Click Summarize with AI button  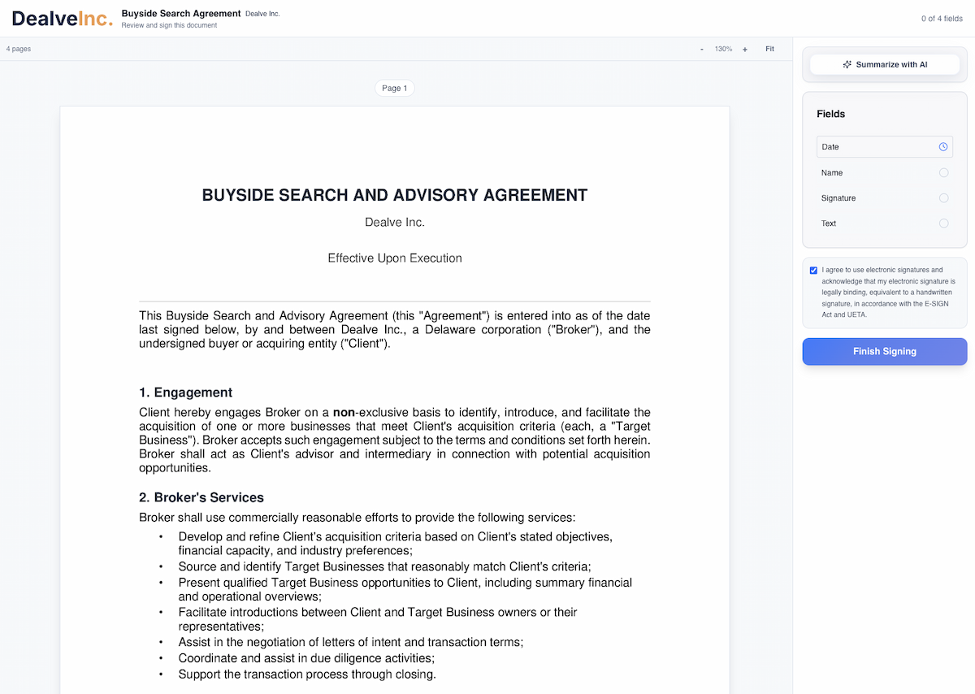coord(885,64)
